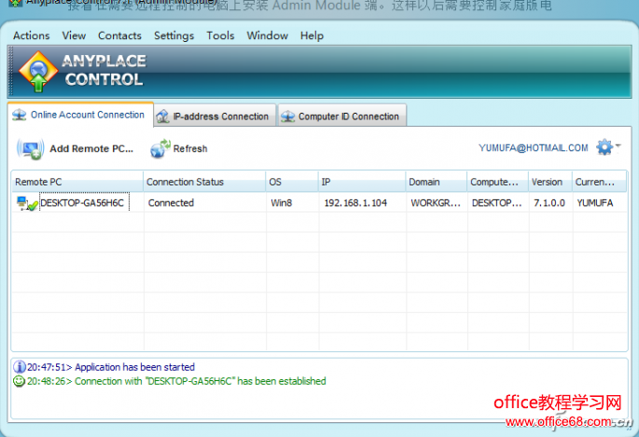
Task: Click the Connection has been established log entry
Action: tap(176, 381)
